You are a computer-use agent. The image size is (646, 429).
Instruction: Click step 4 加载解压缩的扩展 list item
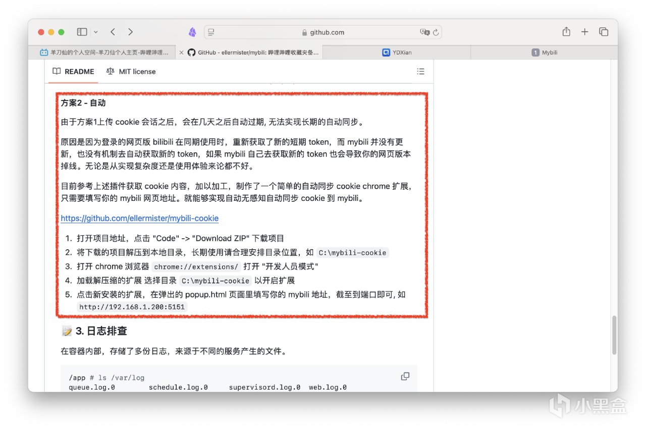coord(186,281)
